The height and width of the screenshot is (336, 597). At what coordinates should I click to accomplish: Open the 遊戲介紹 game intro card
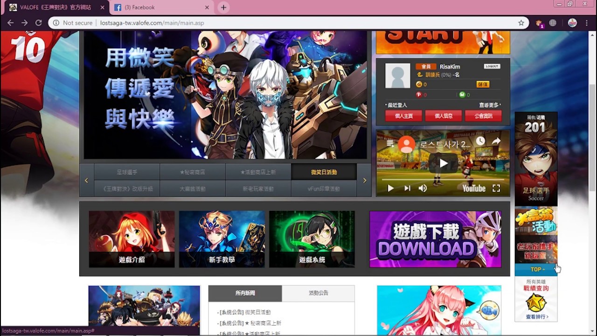132,239
